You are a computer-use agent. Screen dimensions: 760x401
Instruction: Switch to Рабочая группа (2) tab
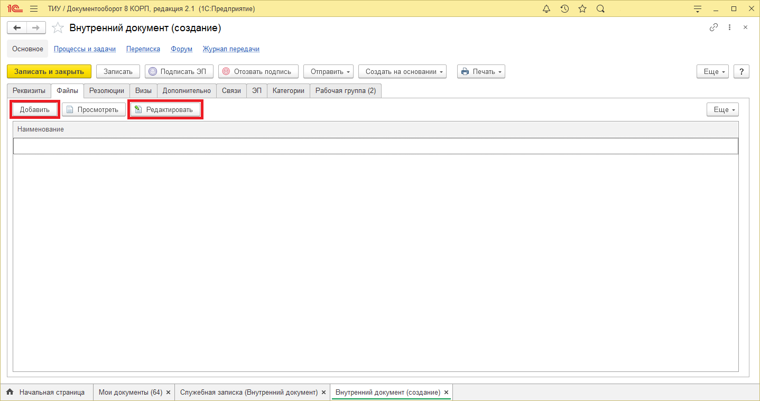[x=346, y=90]
